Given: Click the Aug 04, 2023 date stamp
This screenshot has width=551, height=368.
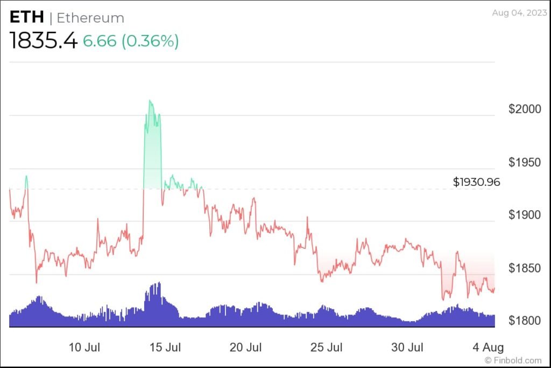Looking at the screenshot, I should 519,13.
